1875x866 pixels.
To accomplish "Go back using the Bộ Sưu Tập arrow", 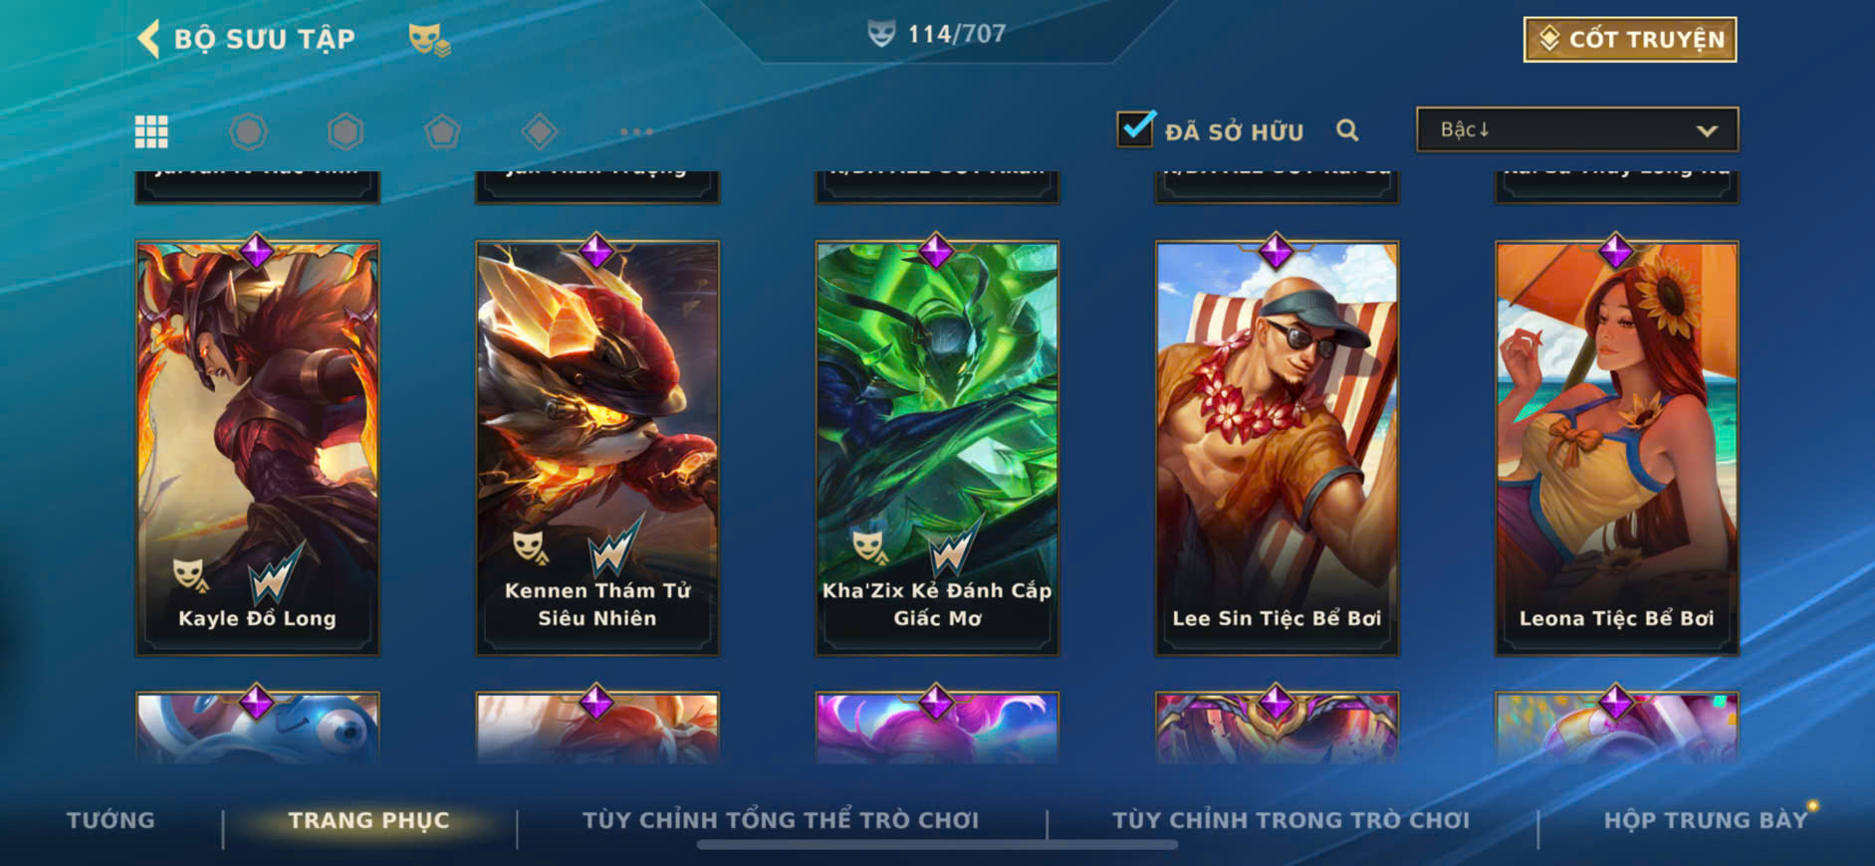I will point(148,39).
